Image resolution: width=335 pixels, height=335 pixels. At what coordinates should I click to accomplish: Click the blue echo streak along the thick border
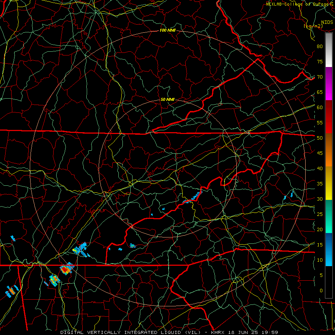(193, 197)
